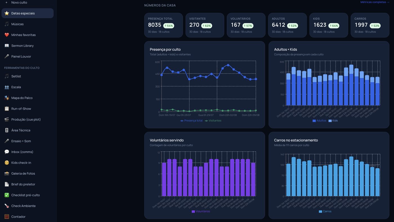The width and height of the screenshot is (394, 222).
Task: Click the microphone icon beside Painel Louvor
Action: click(7, 56)
